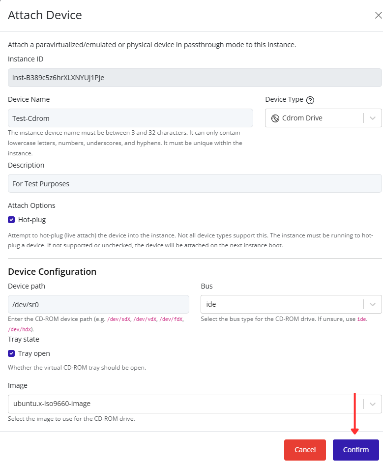Click the /dev/fdX example path text
The width and height of the screenshot is (383, 465).
(x=171, y=320)
